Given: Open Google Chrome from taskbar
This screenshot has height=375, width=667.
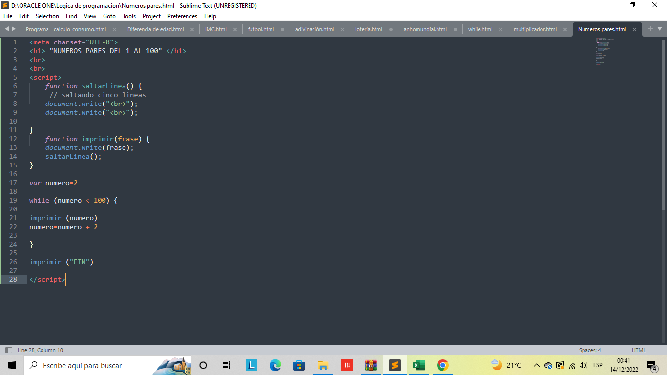Looking at the screenshot, I should (443, 365).
